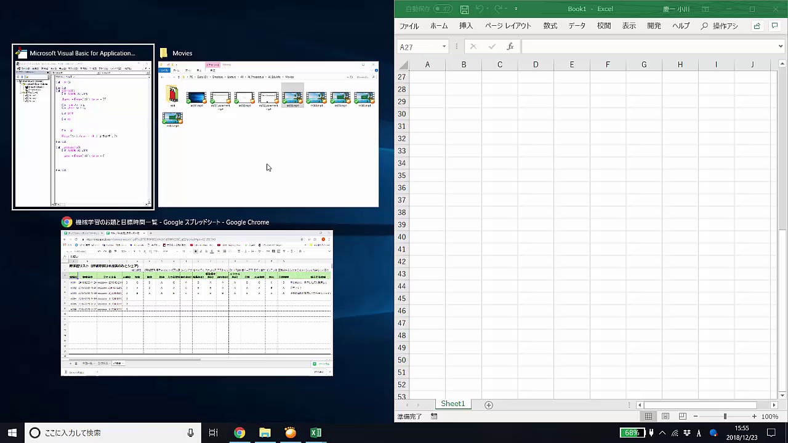Open the 数式 (Formulas) ribbon tab

(x=550, y=26)
